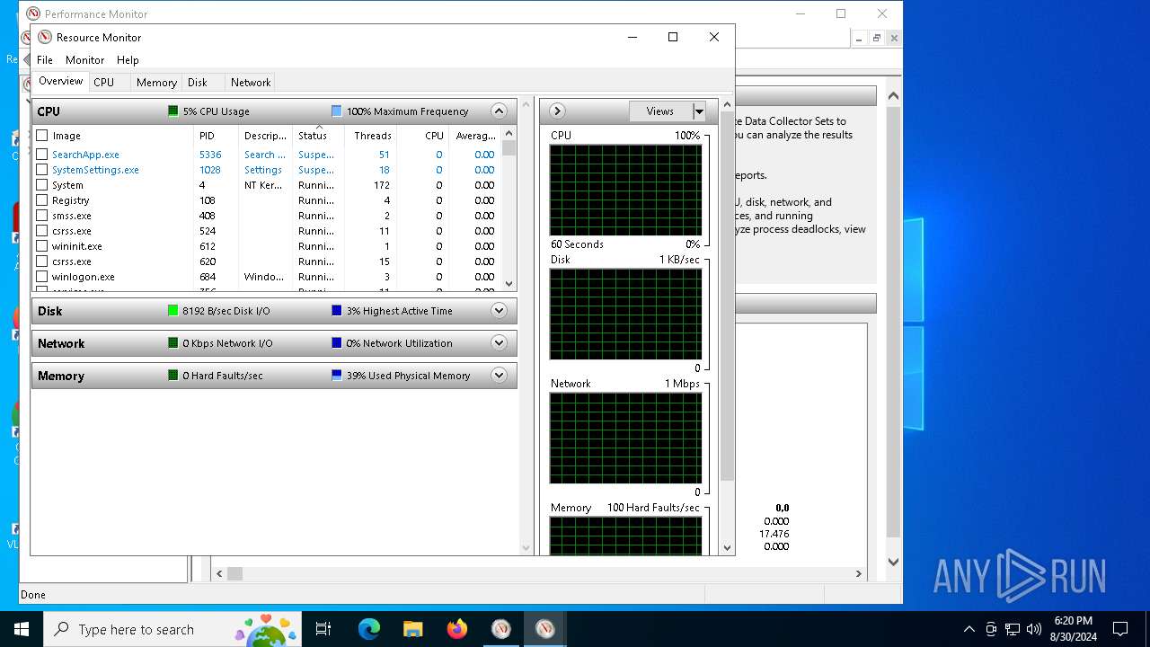Launch Firefox from the taskbar
Image resolution: width=1150 pixels, height=647 pixels.
(457, 629)
